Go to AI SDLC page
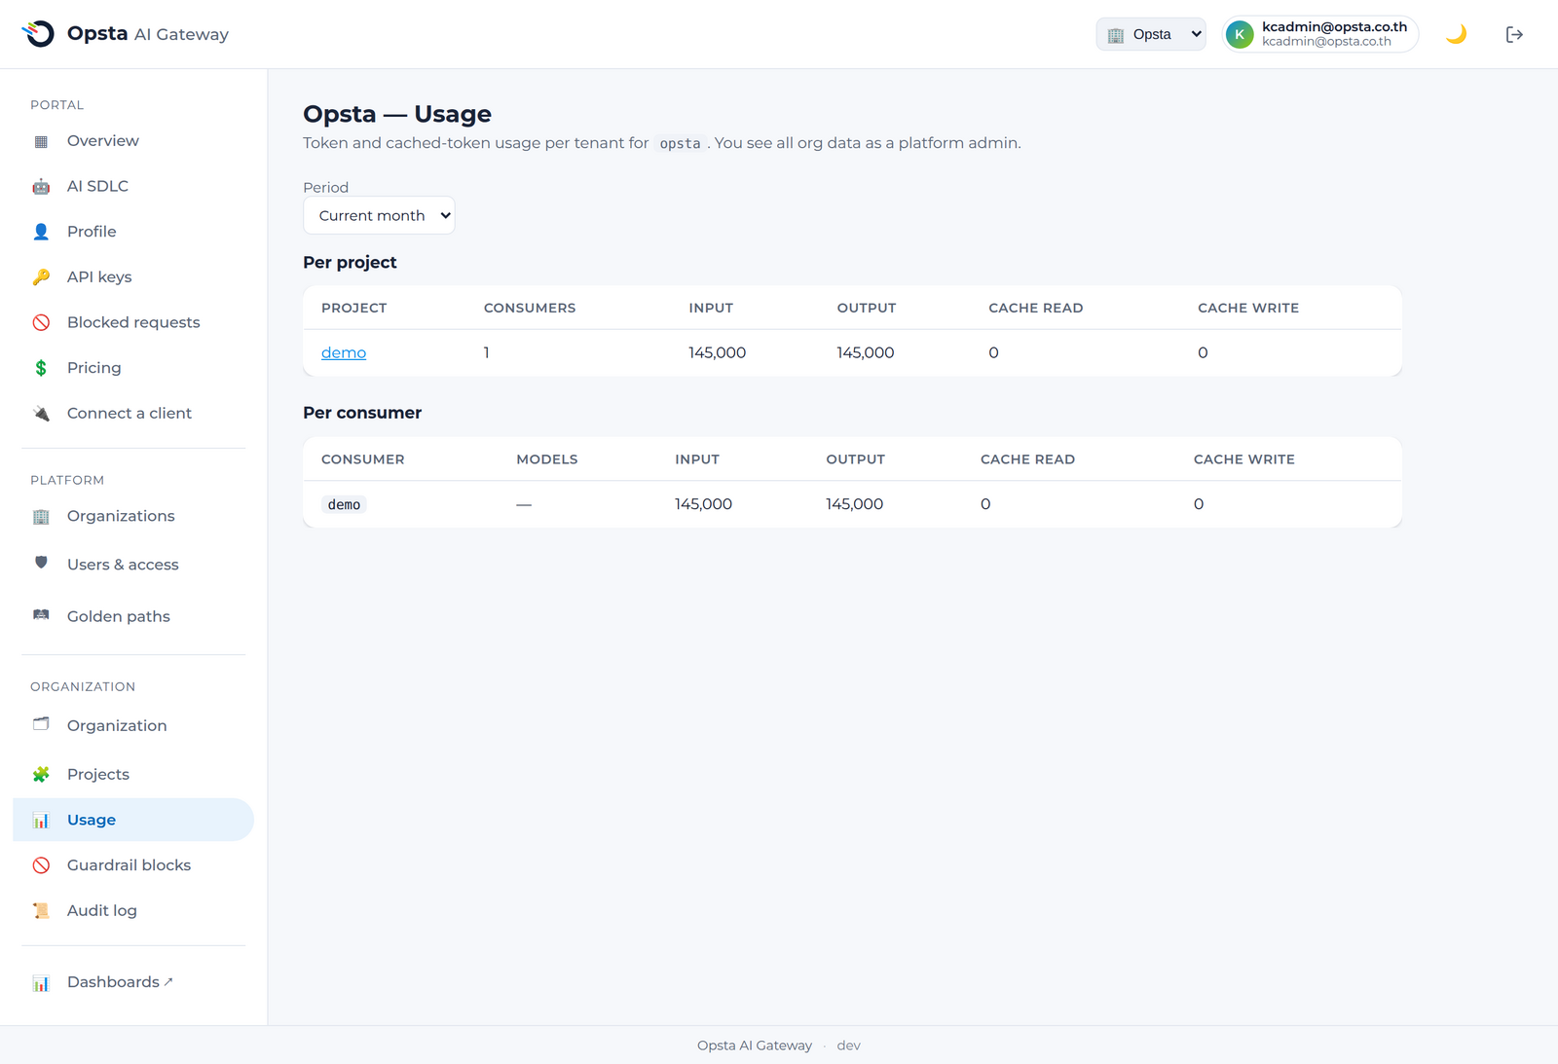This screenshot has height=1064, width=1558. point(133,186)
